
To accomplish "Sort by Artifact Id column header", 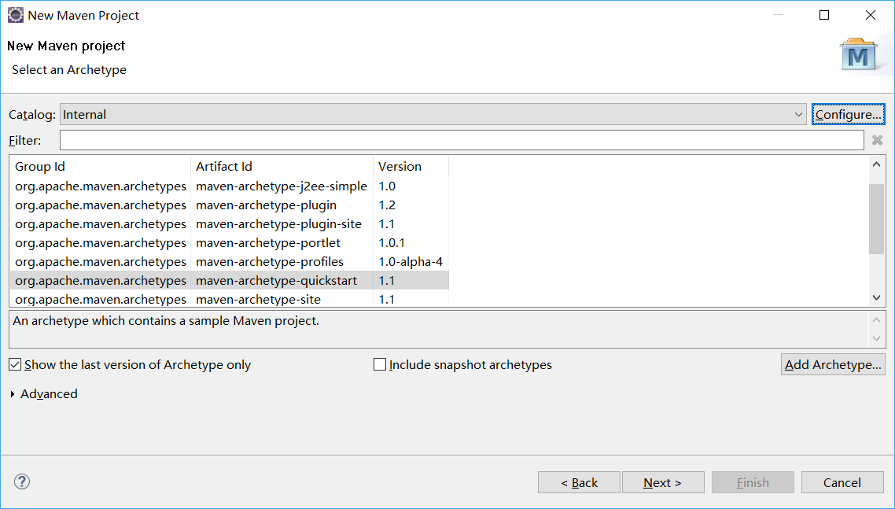I will coord(282,166).
